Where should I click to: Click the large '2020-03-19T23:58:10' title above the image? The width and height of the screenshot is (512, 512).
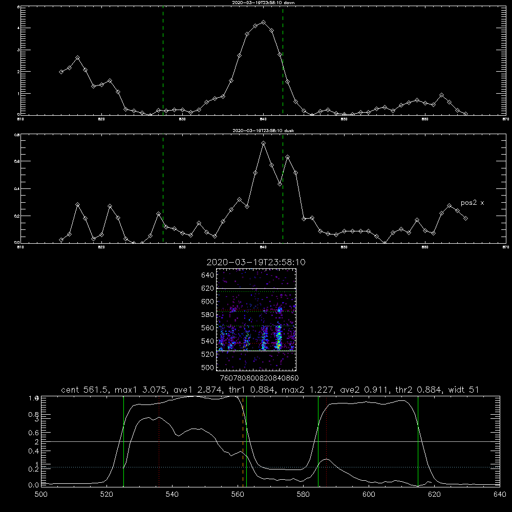[256, 262]
